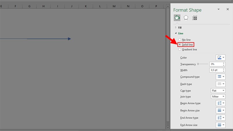Image resolution: width=233 pixels, height=131 pixels.
Task: Select column N header
Action: pos(128,6)
